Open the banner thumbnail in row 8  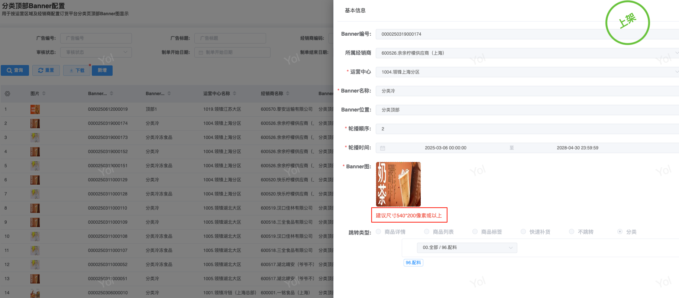pyautogui.click(x=35, y=208)
